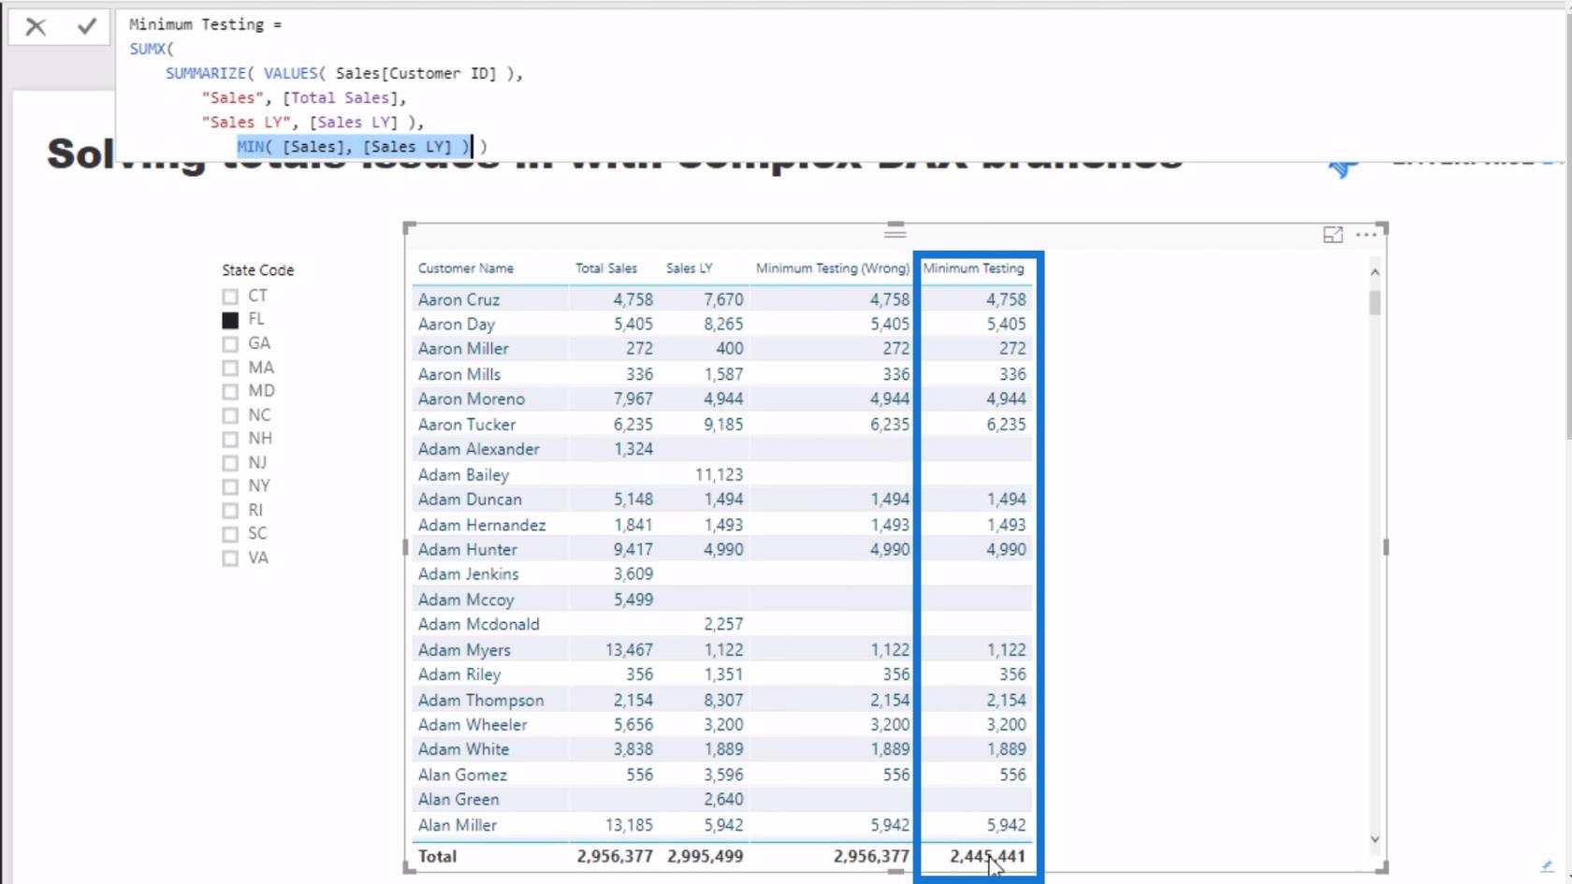Click the Total row label

[437, 856]
